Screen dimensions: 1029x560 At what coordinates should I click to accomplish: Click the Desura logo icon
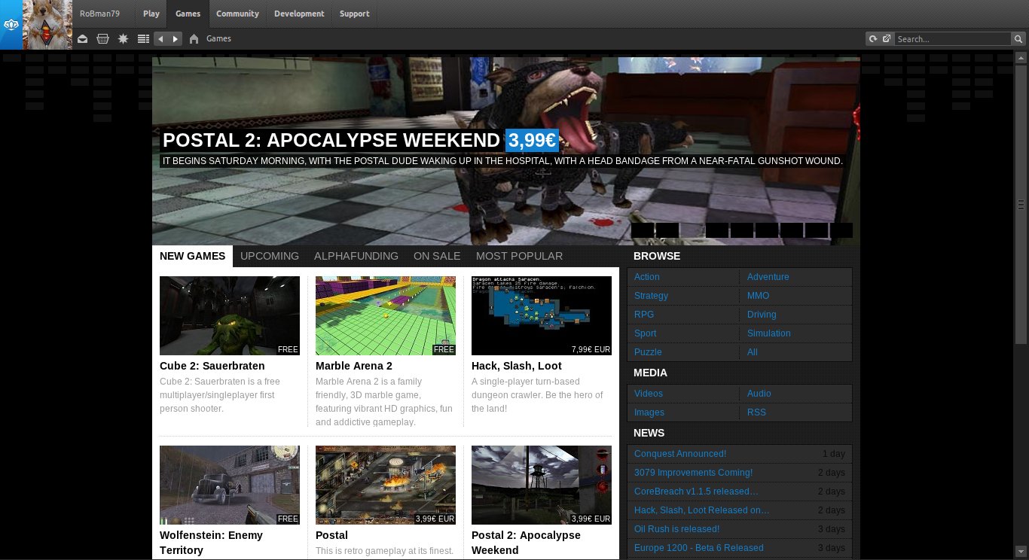pos(11,25)
